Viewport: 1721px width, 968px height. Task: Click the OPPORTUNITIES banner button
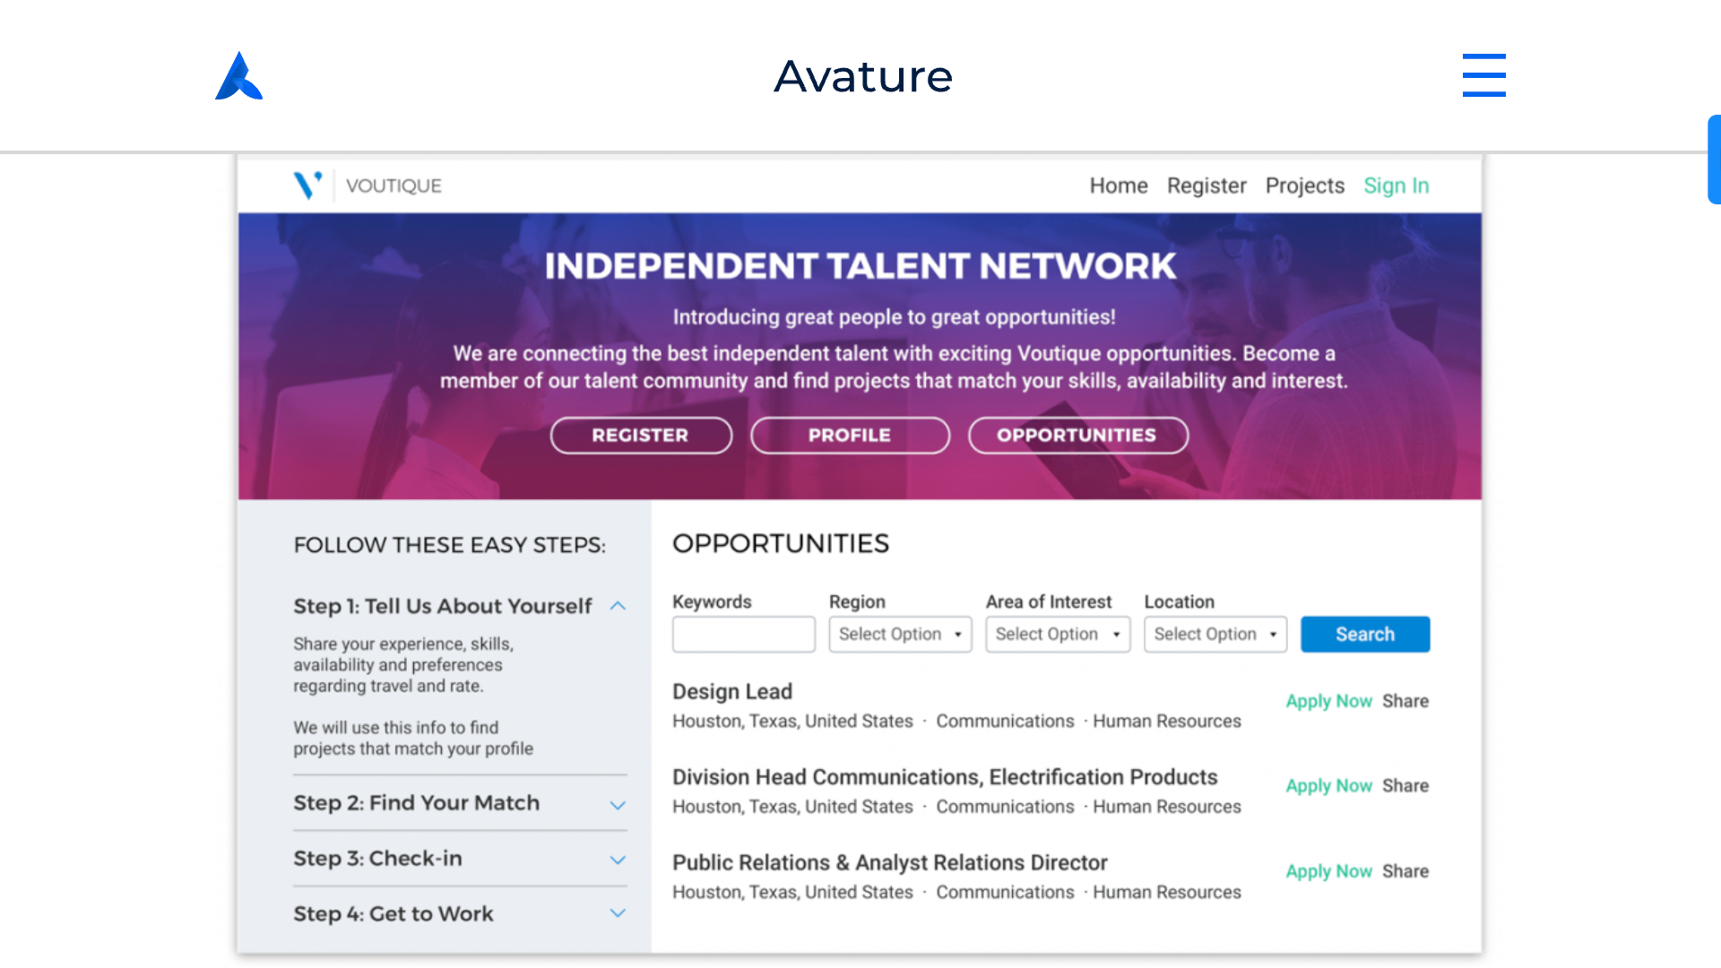1077,435
